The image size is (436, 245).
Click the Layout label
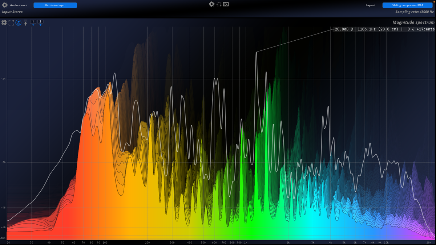click(370, 5)
